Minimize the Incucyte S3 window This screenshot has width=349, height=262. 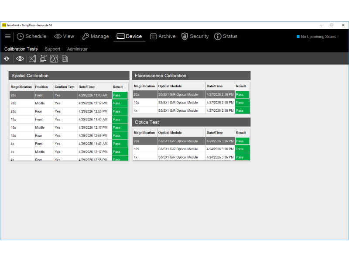[x=321, y=25]
